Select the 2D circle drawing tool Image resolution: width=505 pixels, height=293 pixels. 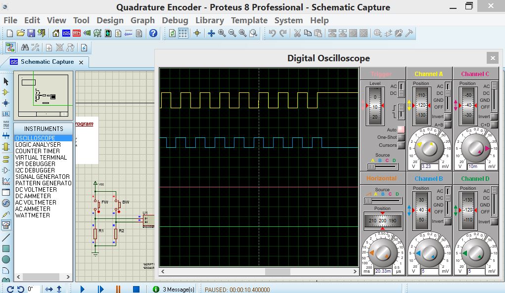(x=6, y=259)
